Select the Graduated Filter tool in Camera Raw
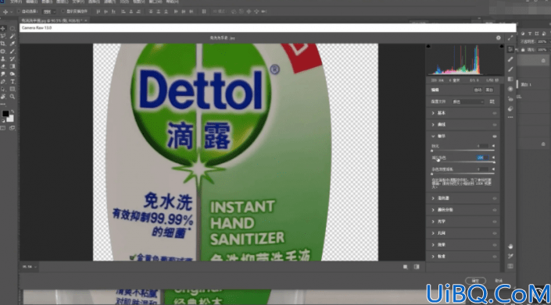This screenshot has width=551, height=305. (x=510, y=80)
